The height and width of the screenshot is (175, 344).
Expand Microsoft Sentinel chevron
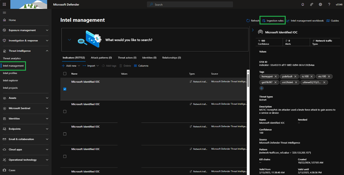click(47, 108)
